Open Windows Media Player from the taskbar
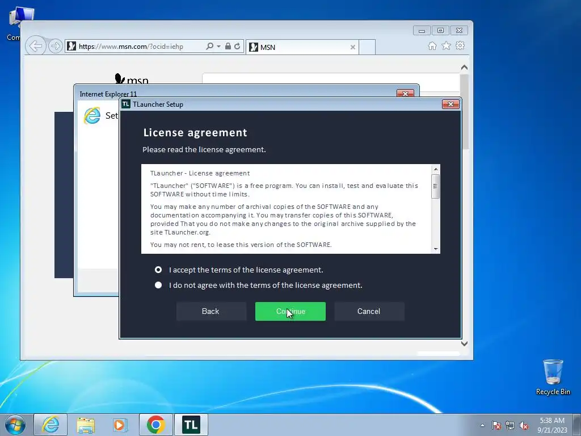 coord(120,425)
